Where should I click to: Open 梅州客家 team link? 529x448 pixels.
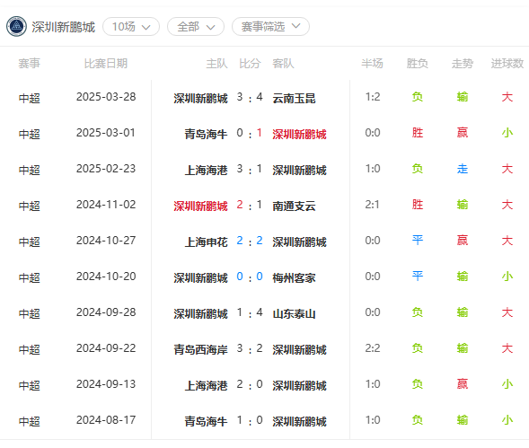[294, 277]
